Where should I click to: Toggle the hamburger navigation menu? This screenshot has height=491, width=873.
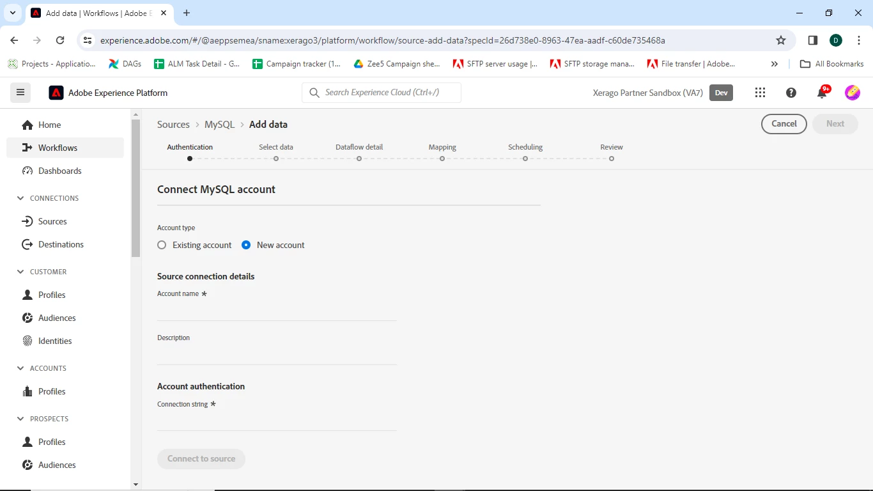(x=20, y=93)
